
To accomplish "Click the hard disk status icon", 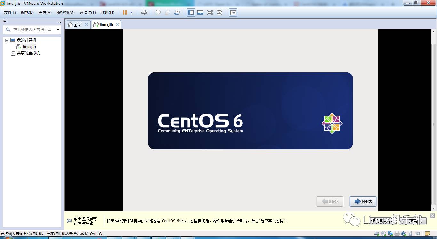I will coord(377,234).
